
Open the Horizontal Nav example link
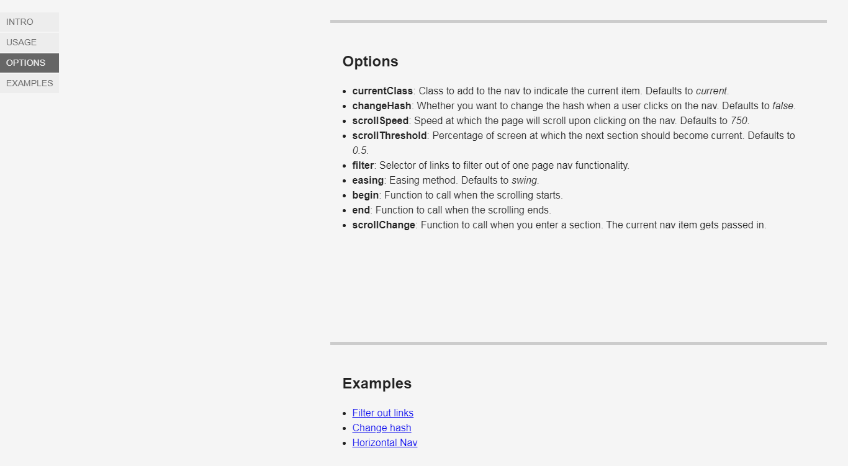[x=385, y=442]
